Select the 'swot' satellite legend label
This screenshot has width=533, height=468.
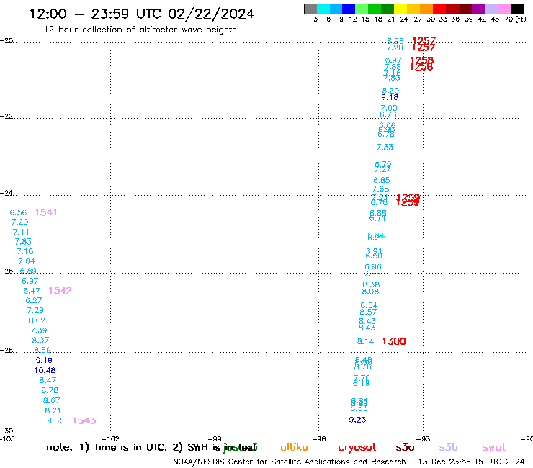click(494, 447)
